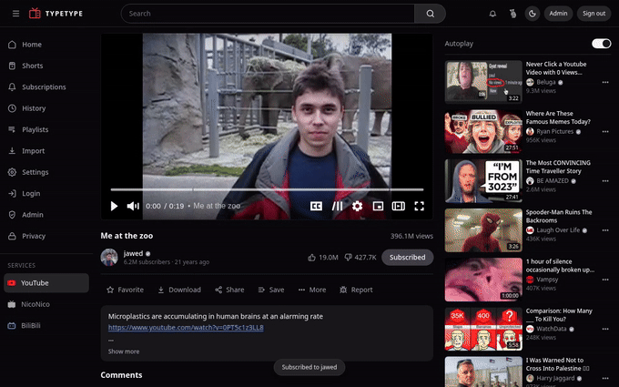This screenshot has height=387, width=619.
Task: Select NicoNico service
Action: [x=46, y=304]
